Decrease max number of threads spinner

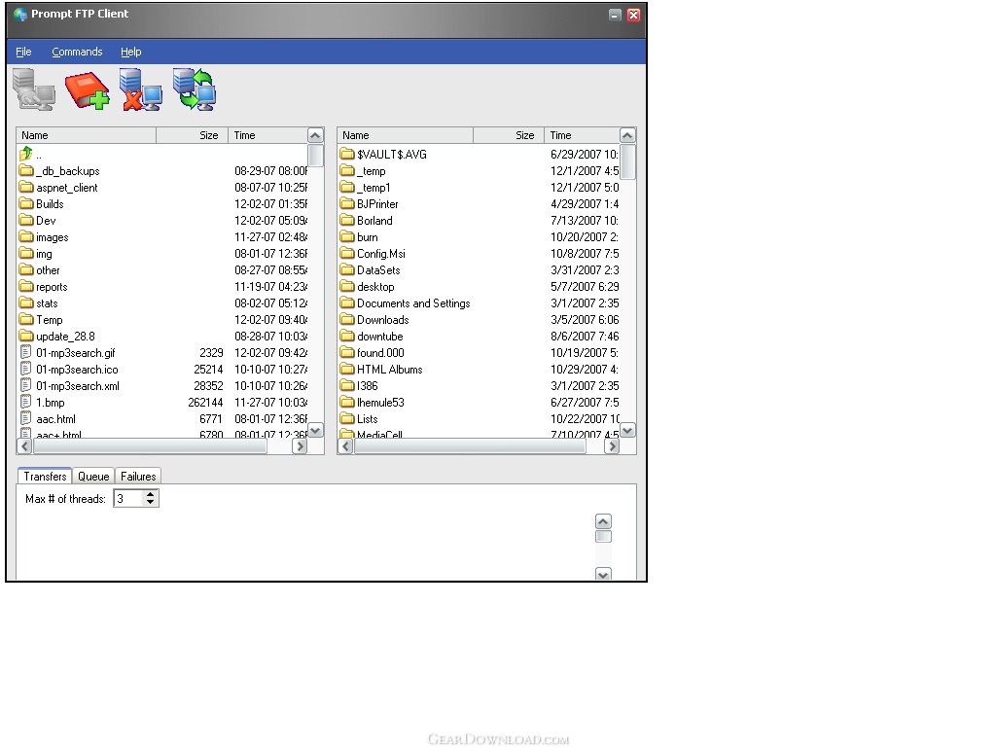pyautogui.click(x=150, y=503)
